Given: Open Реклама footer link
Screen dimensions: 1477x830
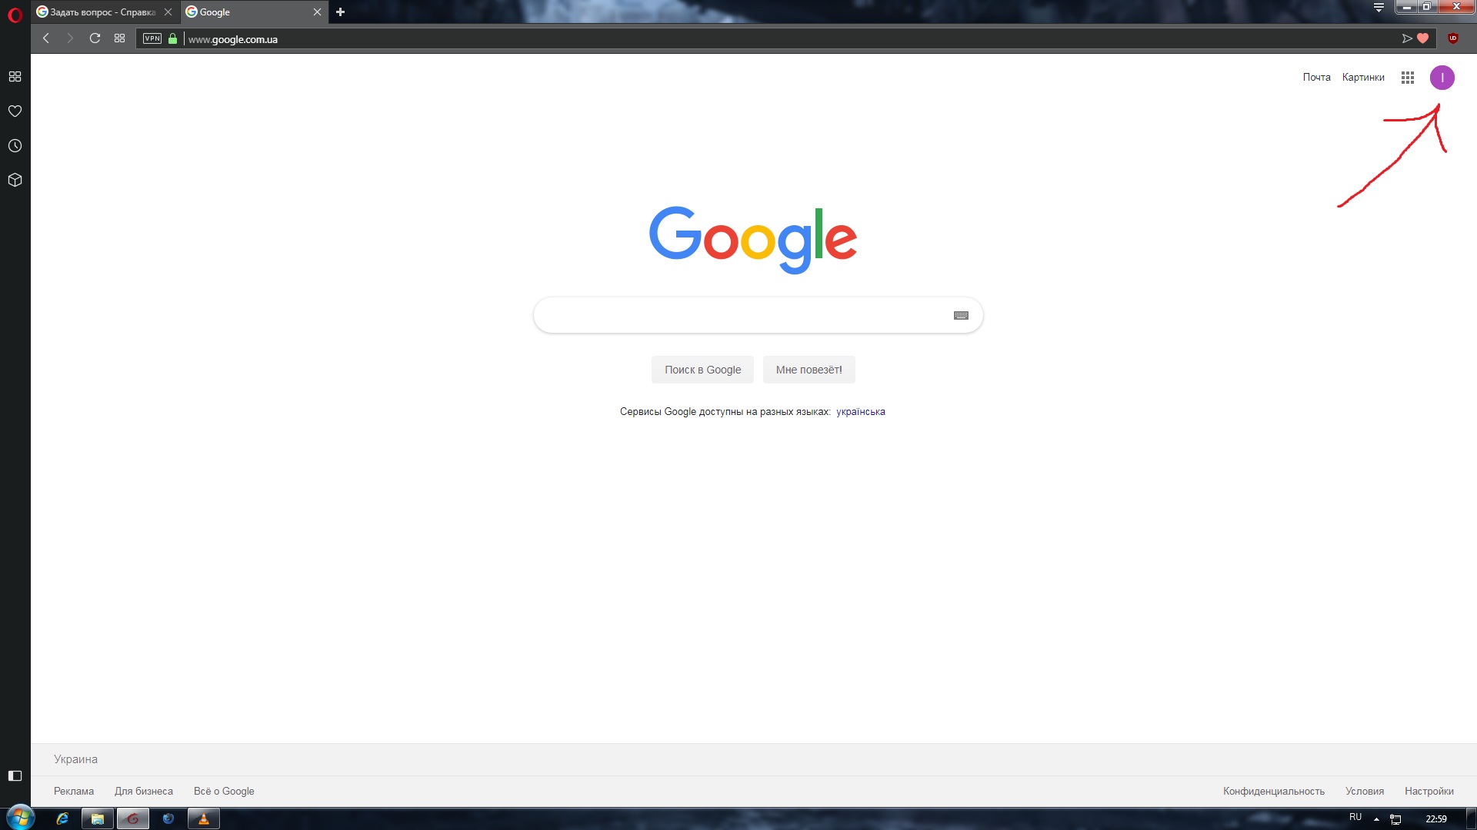Looking at the screenshot, I should pos(74,792).
